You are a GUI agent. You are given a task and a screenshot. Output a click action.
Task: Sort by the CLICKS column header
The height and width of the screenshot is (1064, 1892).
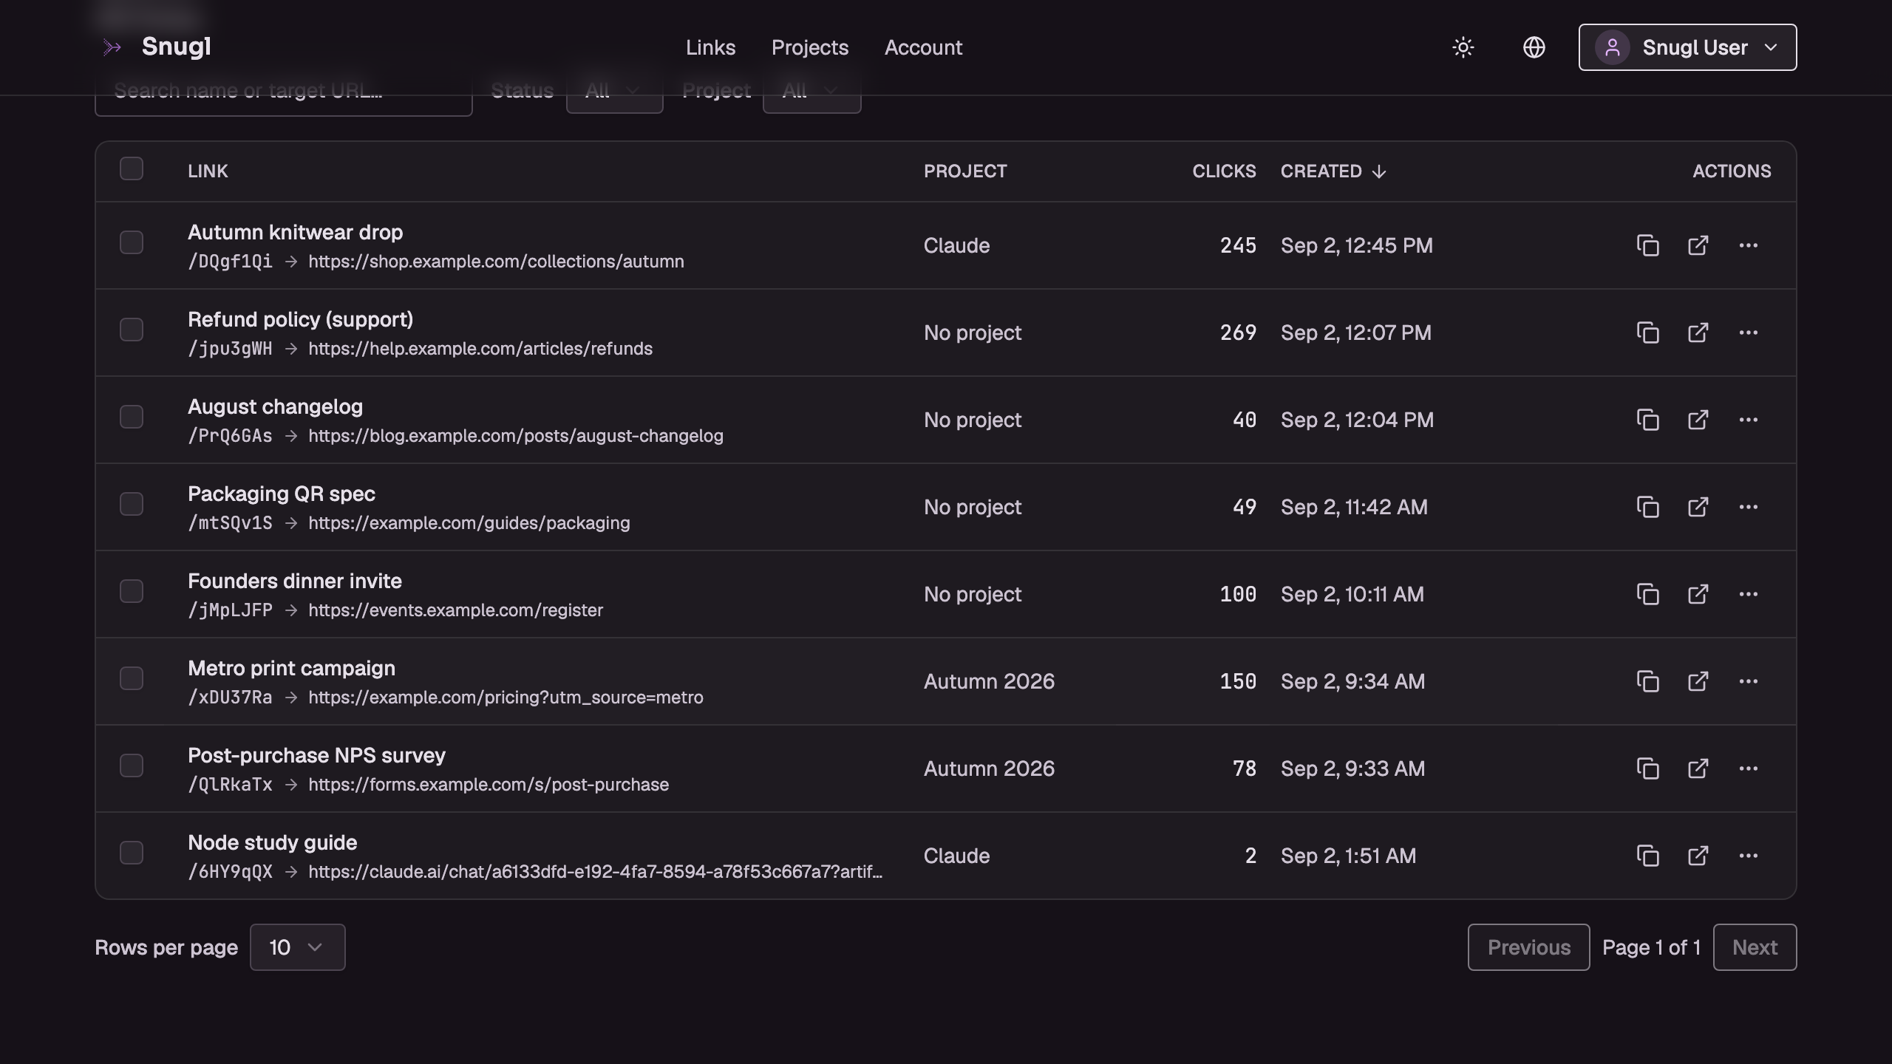[x=1224, y=171]
